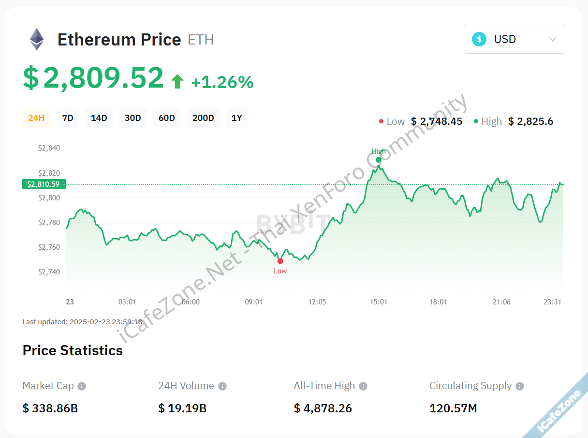
Task: Select the 200D time range
Action: (x=203, y=118)
